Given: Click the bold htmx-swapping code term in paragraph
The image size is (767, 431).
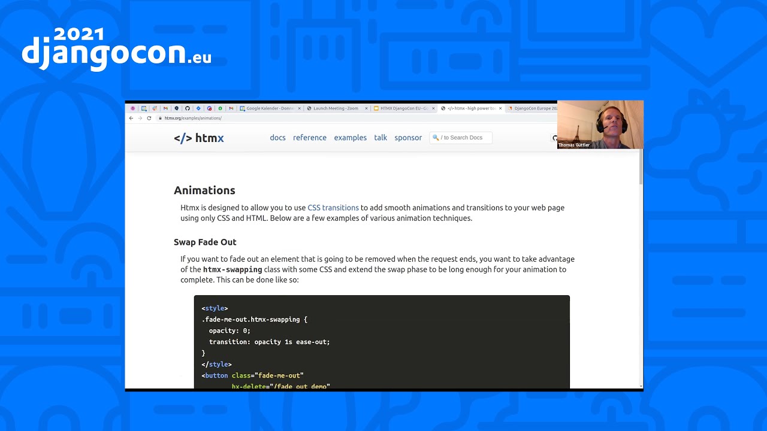Looking at the screenshot, I should 232,269.
